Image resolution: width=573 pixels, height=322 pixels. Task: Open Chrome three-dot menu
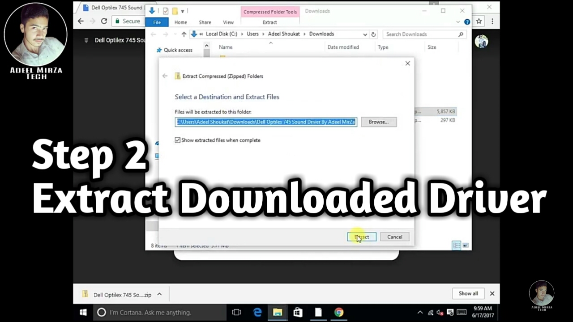pos(492,21)
